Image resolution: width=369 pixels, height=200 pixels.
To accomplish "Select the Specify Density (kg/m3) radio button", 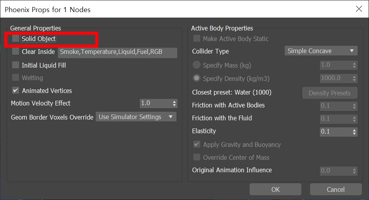I will pyautogui.click(x=197, y=78).
